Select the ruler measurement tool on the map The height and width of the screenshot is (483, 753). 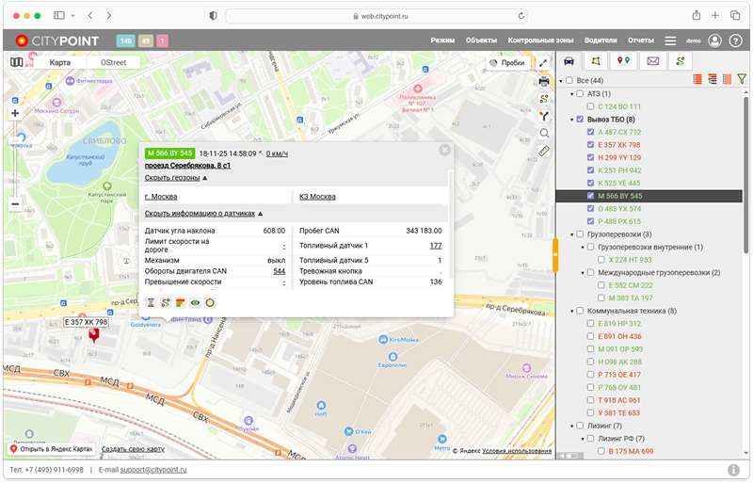pos(544,151)
